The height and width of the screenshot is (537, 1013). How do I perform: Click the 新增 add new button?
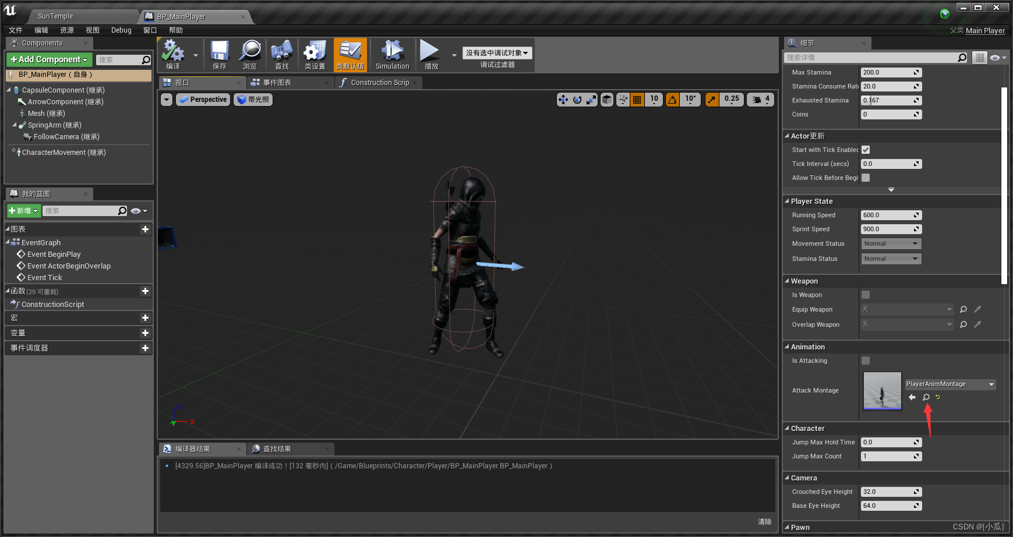[23, 211]
